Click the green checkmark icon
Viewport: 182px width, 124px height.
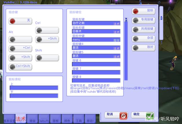pos(150,116)
